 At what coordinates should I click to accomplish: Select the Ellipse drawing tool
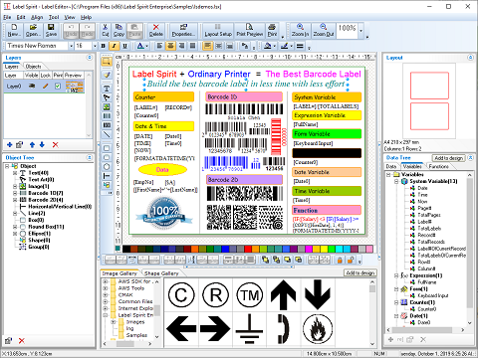click(x=107, y=166)
